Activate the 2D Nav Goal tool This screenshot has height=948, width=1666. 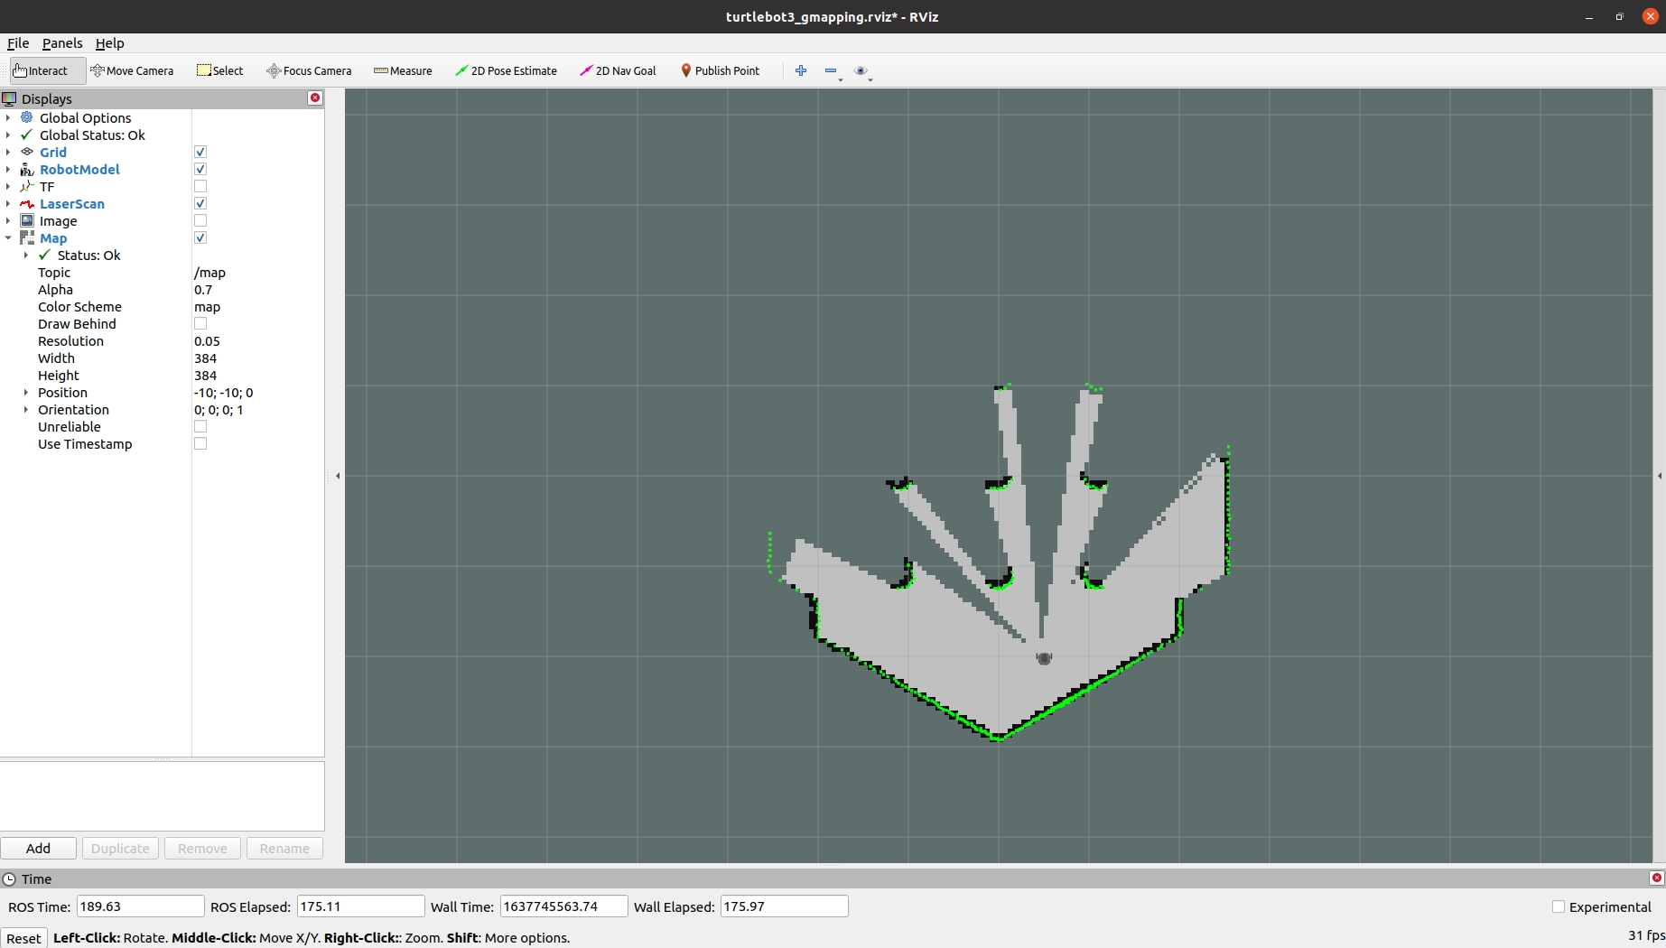(617, 70)
